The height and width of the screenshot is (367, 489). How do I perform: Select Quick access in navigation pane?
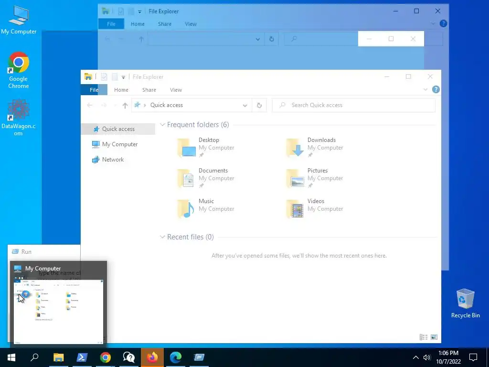click(118, 129)
